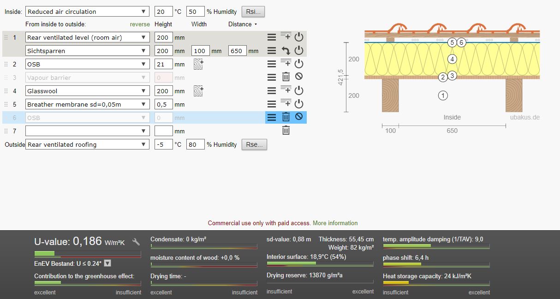560x299 pixels.
Task: Toggle power for Rear ventilated level layer
Action: click(x=299, y=37)
